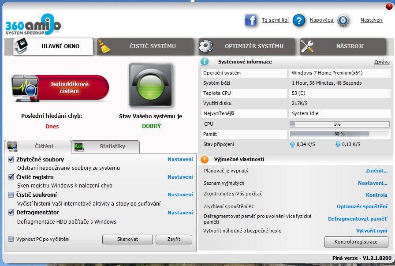Click the download arrow icon in Stav připojení
The image size is (395, 266).
click(338, 145)
